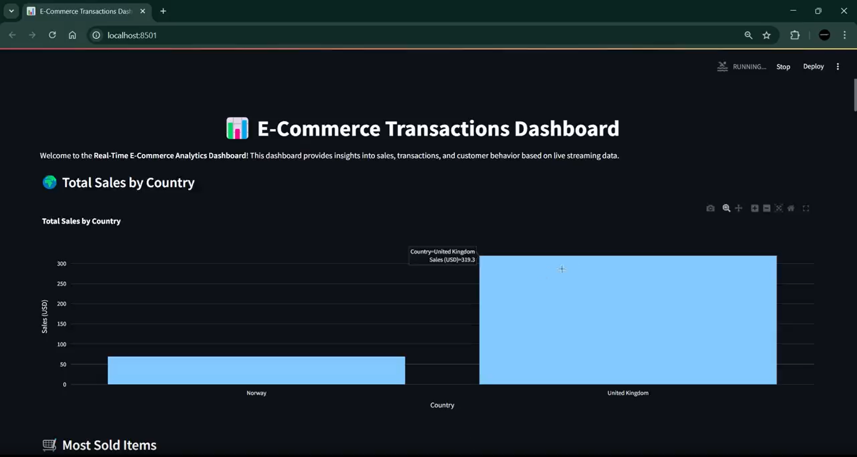The width and height of the screenshot is (857, 457).
Task: Click the camera icon to download chart image
Action: pos(711,208)
